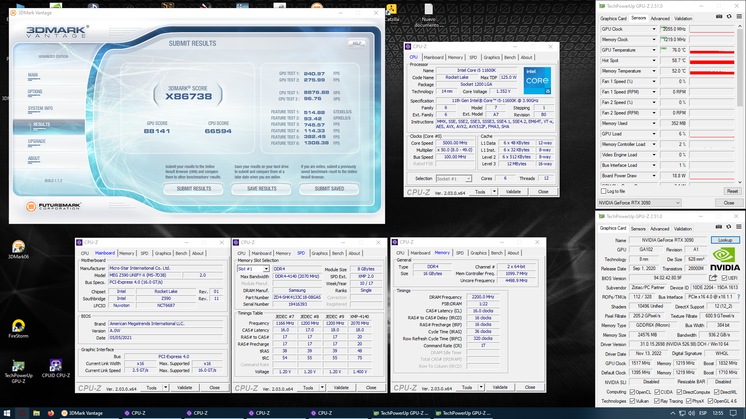Open File Explorer from taskbar
Screen dimensions: 746x419
coord(37,413)
